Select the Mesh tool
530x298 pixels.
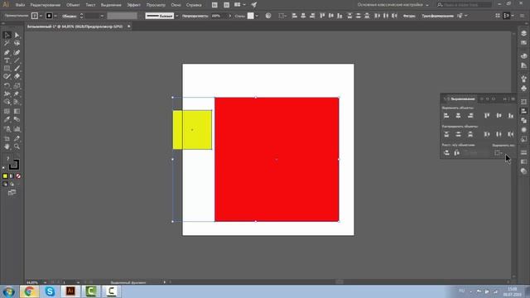point(7,111)
